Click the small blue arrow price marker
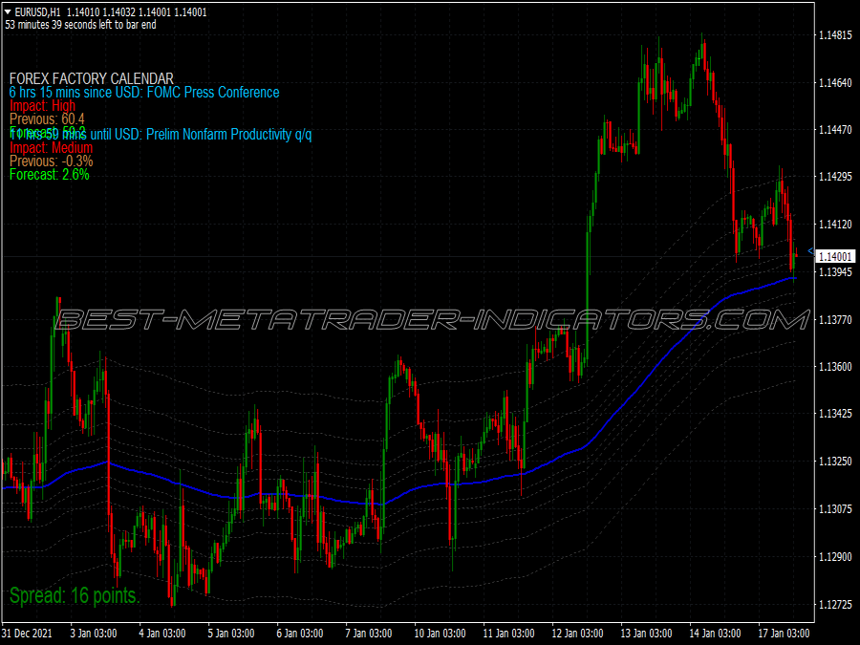860x645 pixels. click(810, 251)
